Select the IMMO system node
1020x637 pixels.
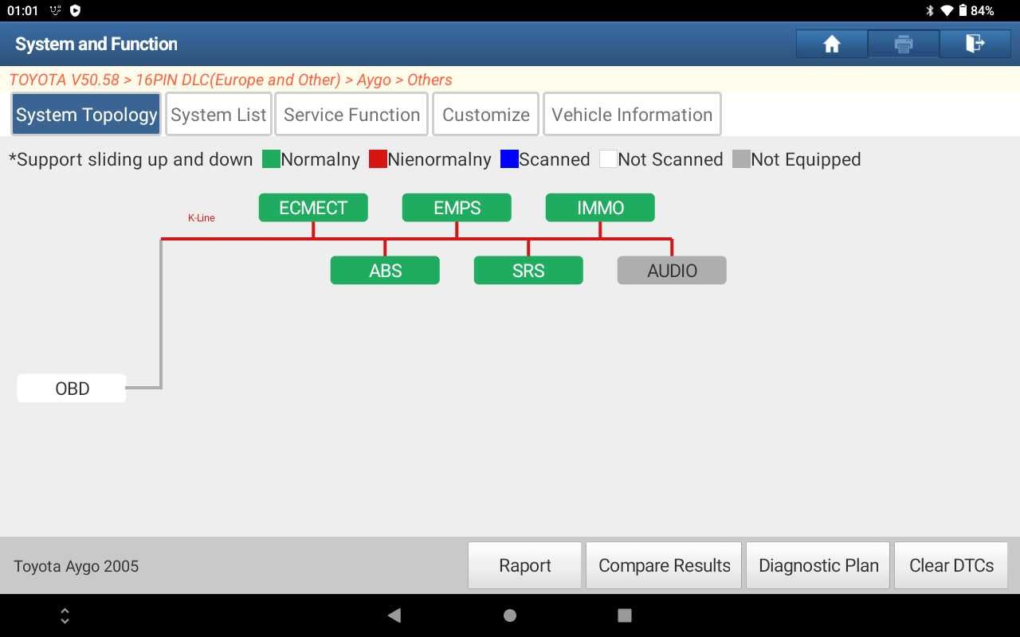pos(600,208)
